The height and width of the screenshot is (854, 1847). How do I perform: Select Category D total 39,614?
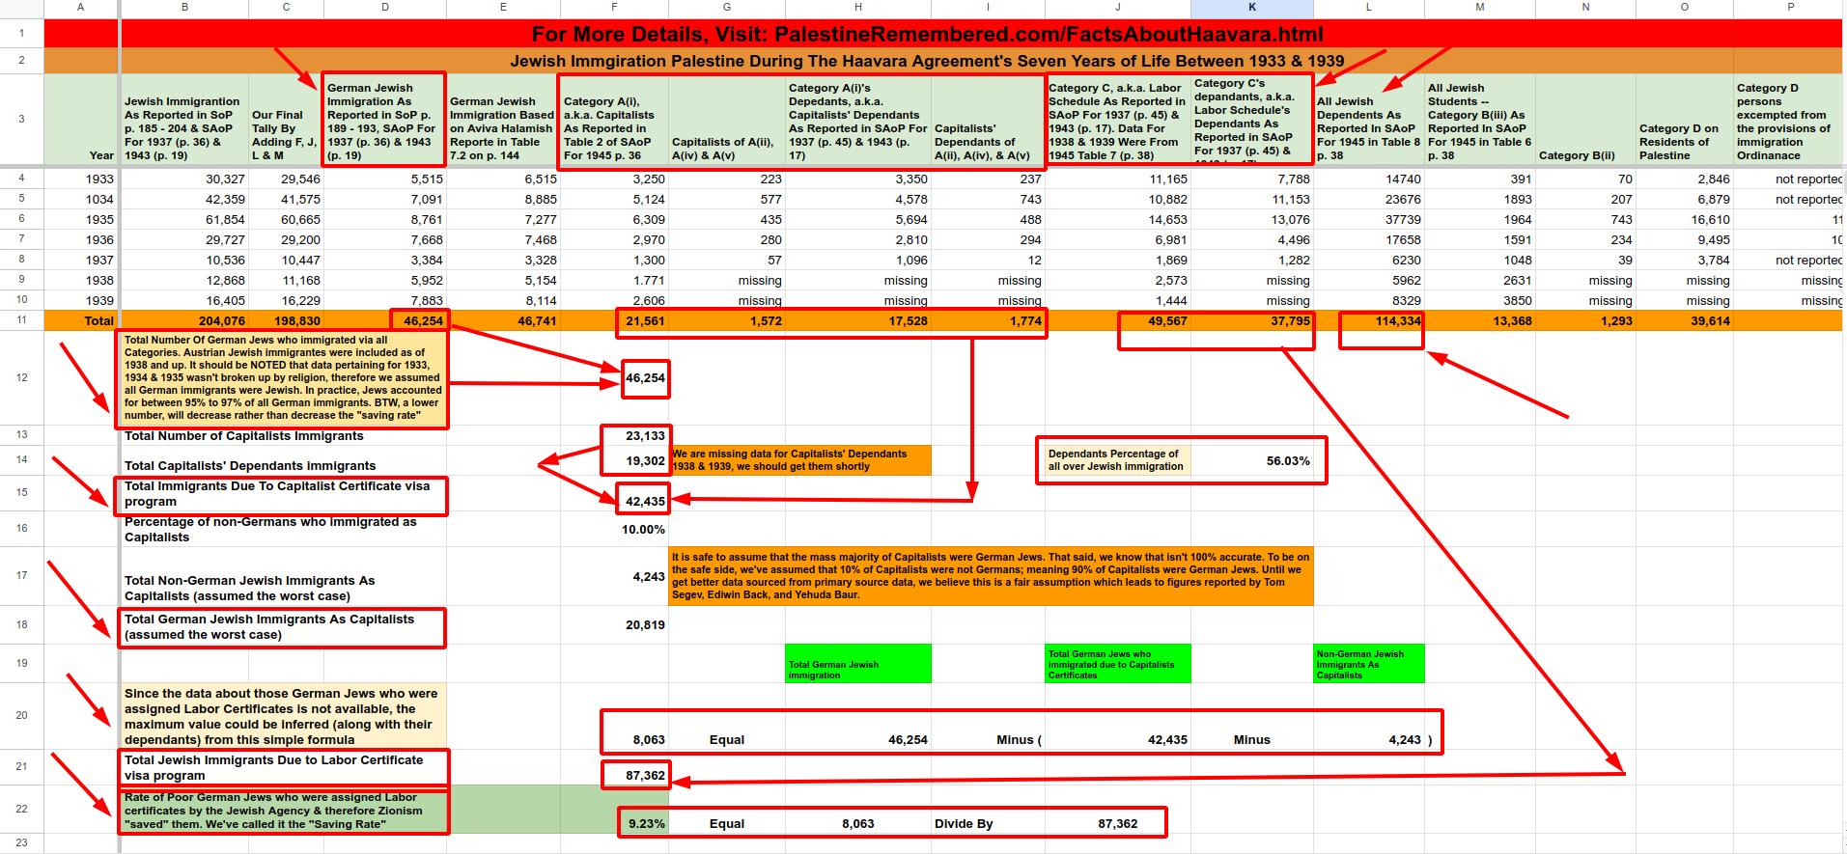click(1684, 320)
